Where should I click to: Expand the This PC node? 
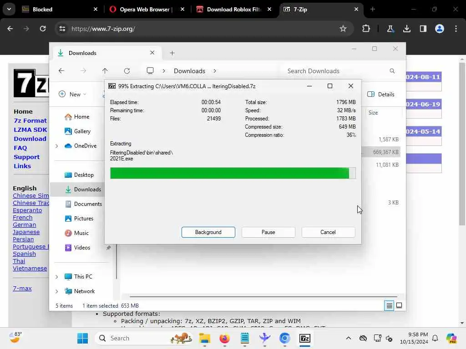[57, 277]
